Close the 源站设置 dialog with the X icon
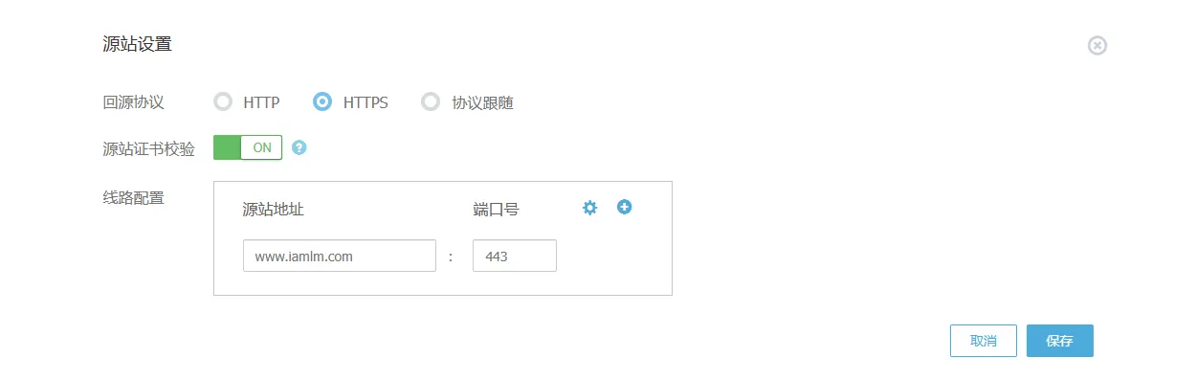This screenshot has height=380, width=1196. pos(1097,45)
